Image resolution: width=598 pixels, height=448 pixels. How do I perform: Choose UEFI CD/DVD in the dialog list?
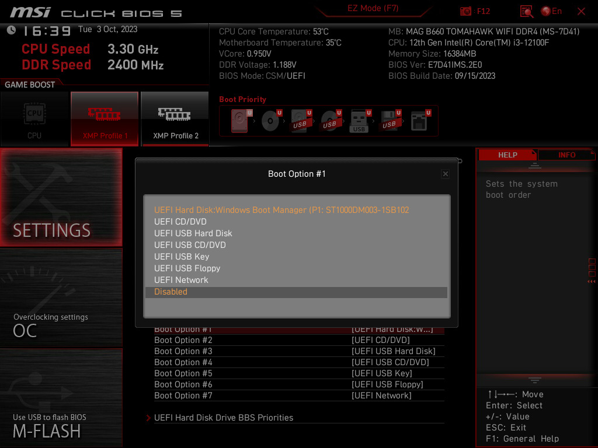[x=296, y=222]
